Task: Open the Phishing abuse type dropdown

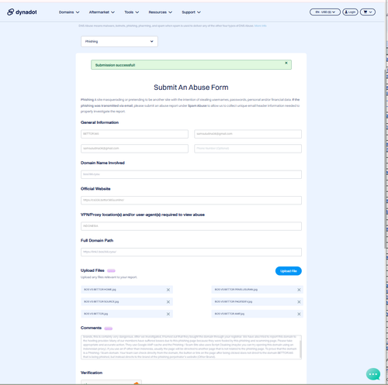Action: coord(120,41)
